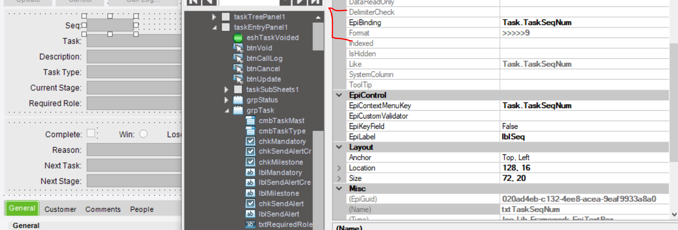Click the EpiKeyField False value

(585, 126)
